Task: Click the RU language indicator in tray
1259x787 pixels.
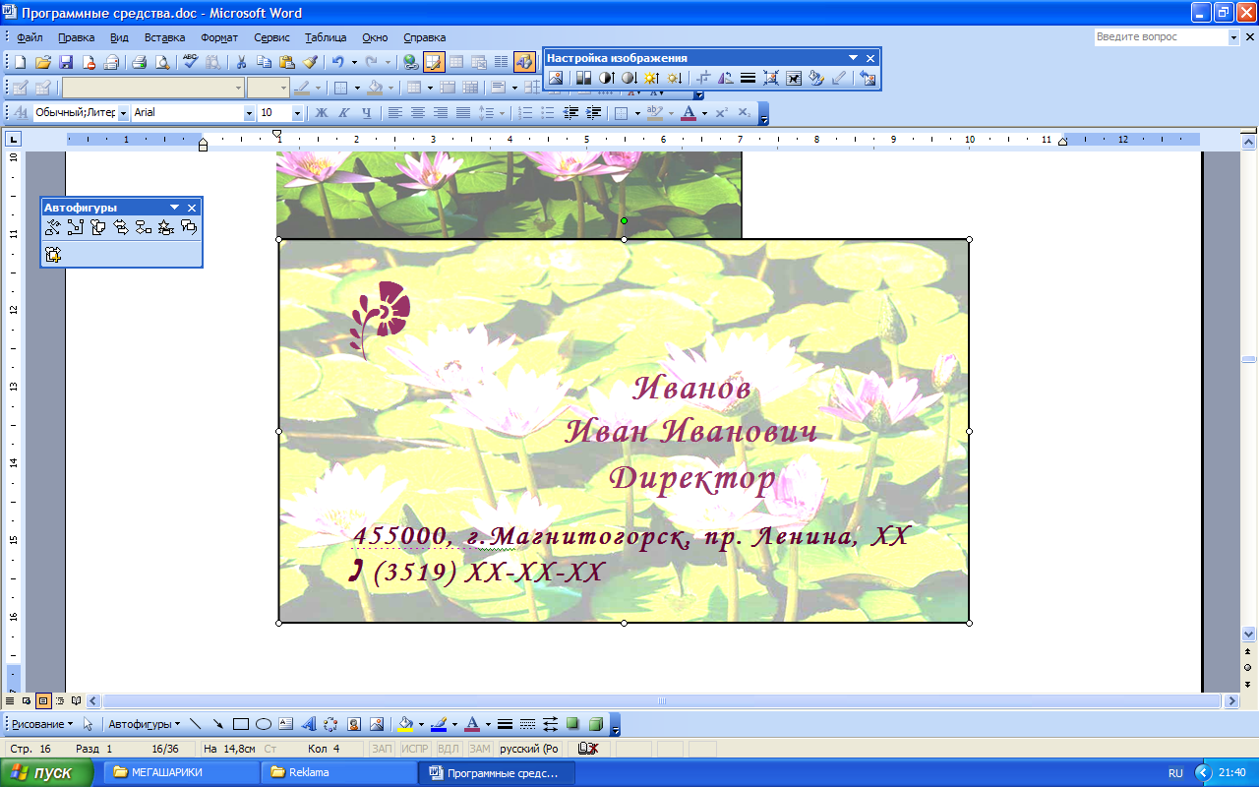Action: tap(1175, 773)
